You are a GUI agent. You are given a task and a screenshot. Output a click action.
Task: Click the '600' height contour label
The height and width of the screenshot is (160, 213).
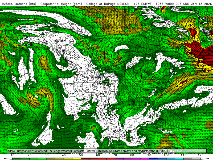pos(179,47)
